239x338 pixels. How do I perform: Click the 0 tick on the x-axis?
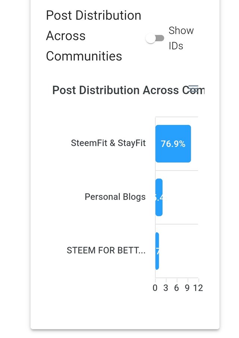pyautogui.click(x=155, y=288)
